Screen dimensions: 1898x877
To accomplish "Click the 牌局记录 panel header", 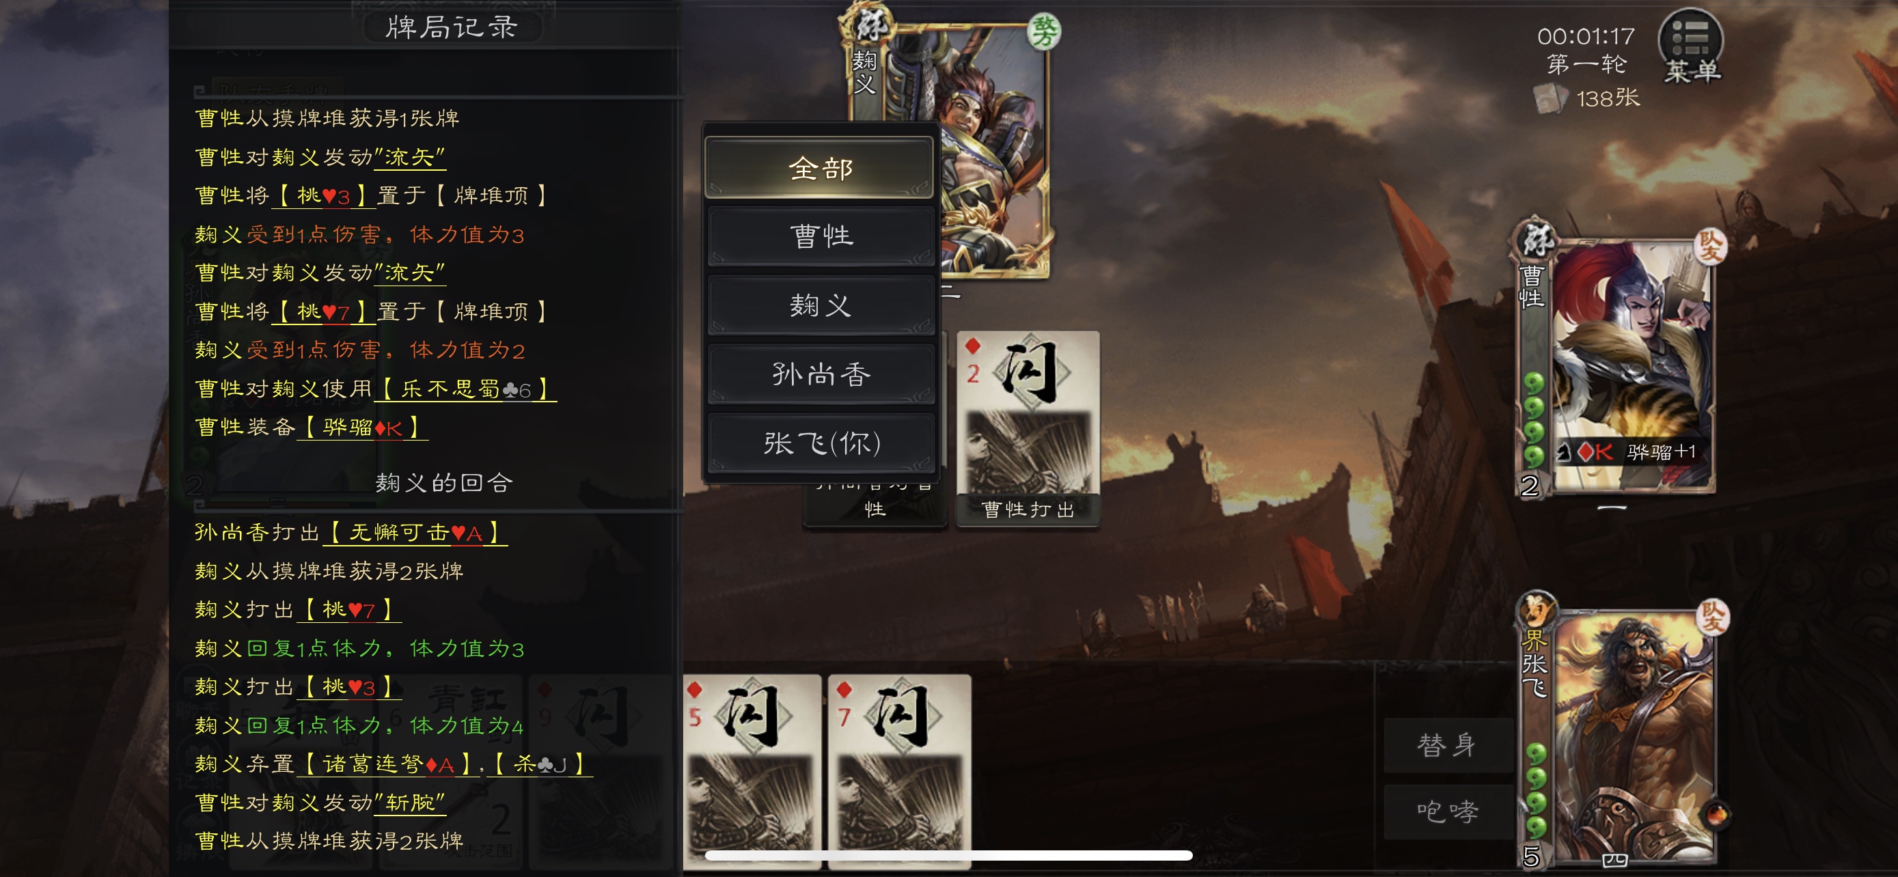I will (x=452, y=27).
